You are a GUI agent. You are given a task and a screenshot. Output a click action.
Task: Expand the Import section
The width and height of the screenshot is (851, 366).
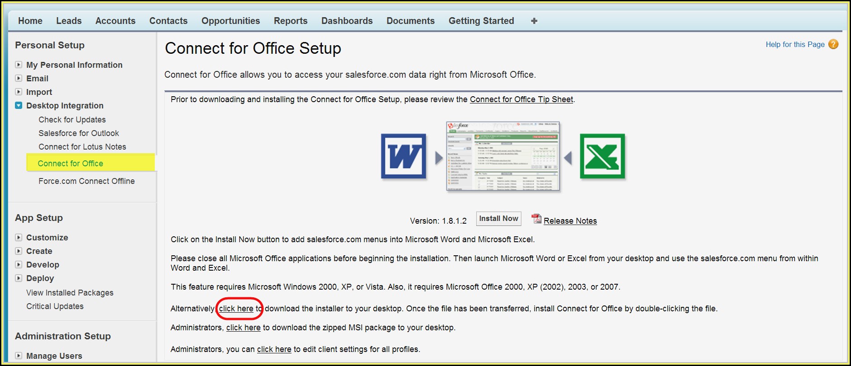pos(19,92)
